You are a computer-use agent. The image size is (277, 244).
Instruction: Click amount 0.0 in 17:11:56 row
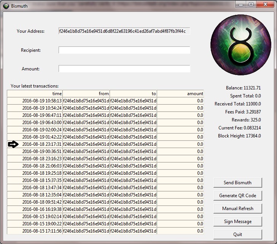point(180,231)
